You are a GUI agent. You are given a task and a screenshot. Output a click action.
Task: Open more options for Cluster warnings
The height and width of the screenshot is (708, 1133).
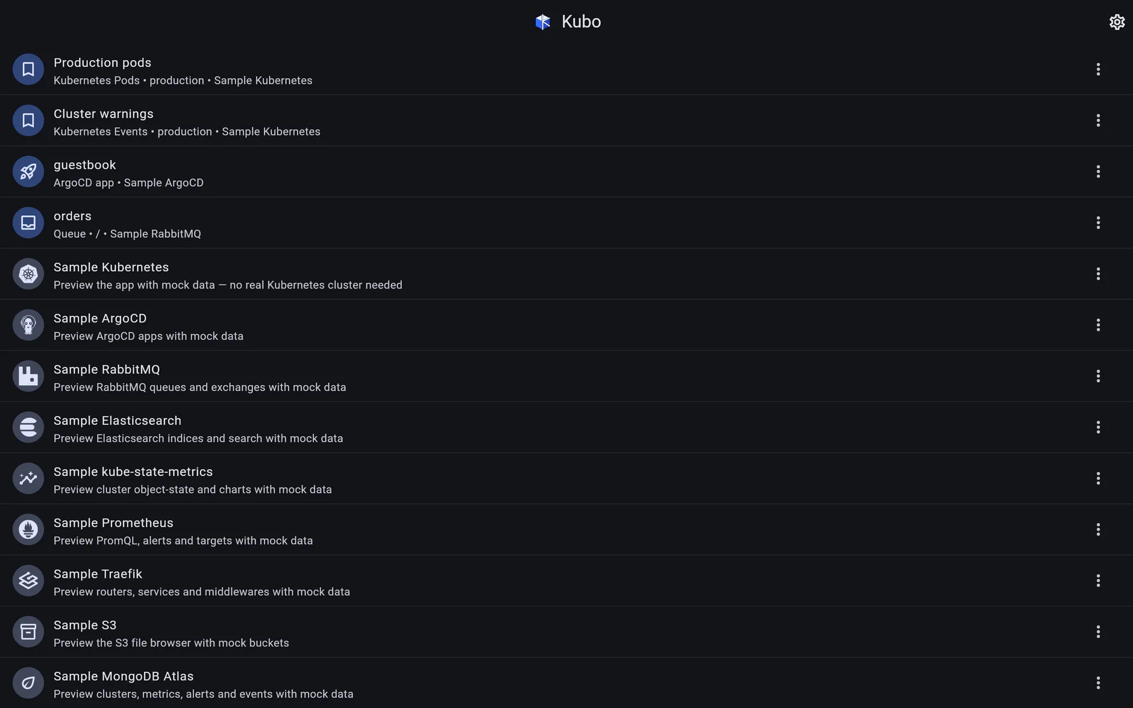coord(1098,121)
